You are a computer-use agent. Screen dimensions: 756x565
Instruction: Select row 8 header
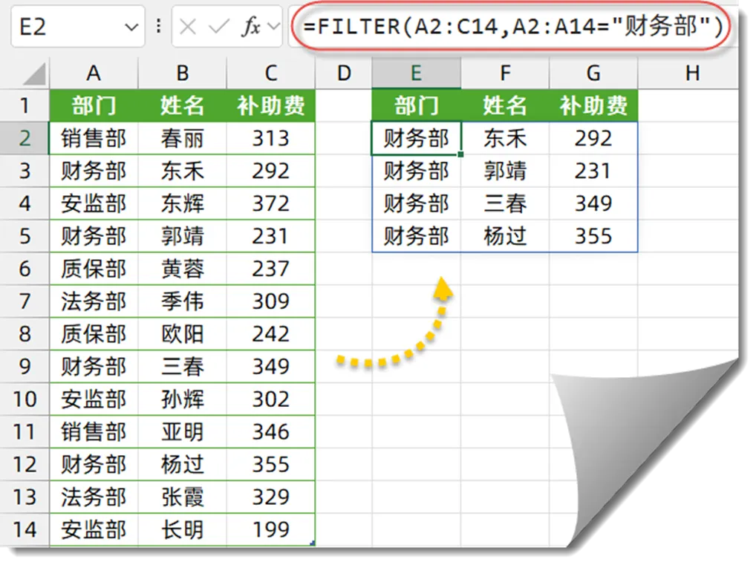(x=25, y=334)
